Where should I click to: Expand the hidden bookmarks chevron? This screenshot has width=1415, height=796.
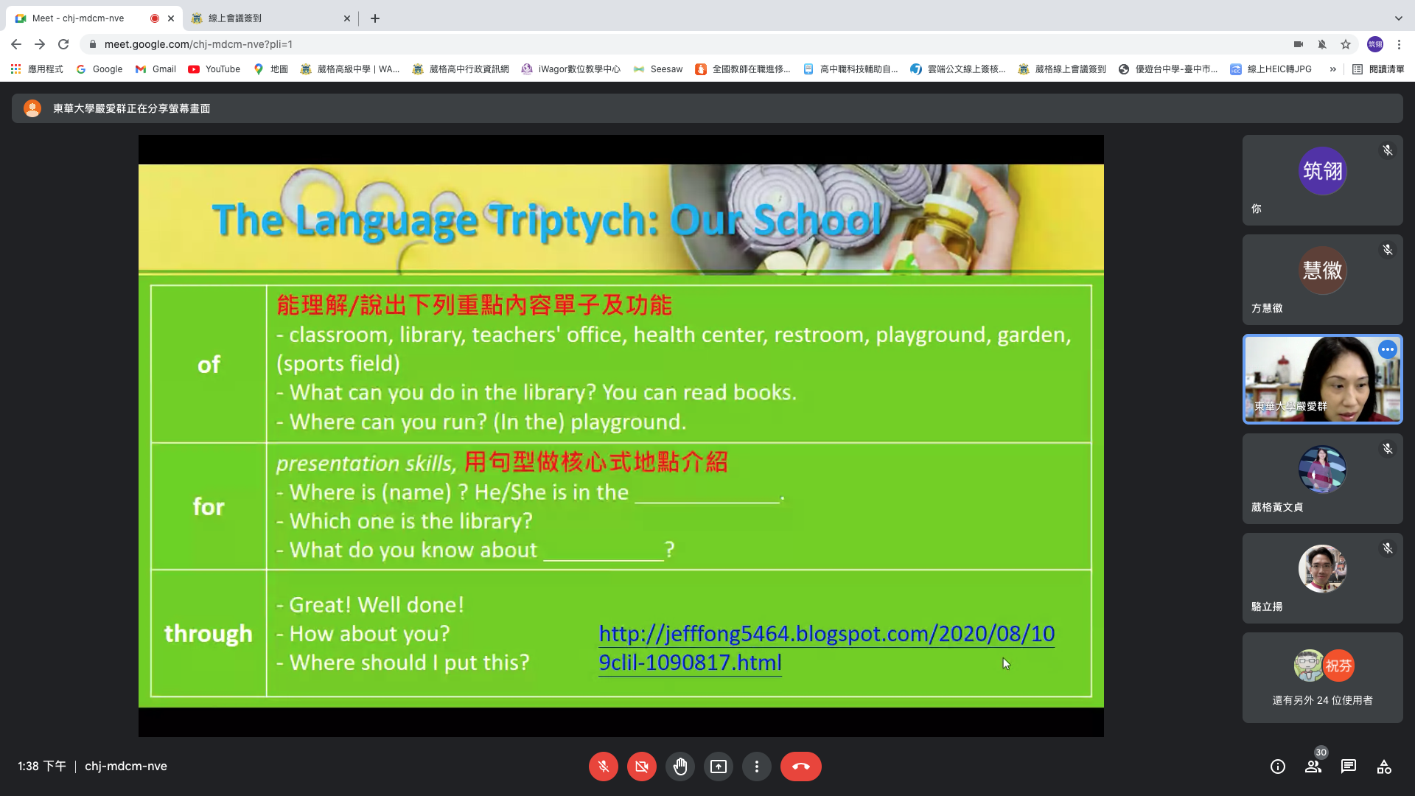tap(1332, 69)
